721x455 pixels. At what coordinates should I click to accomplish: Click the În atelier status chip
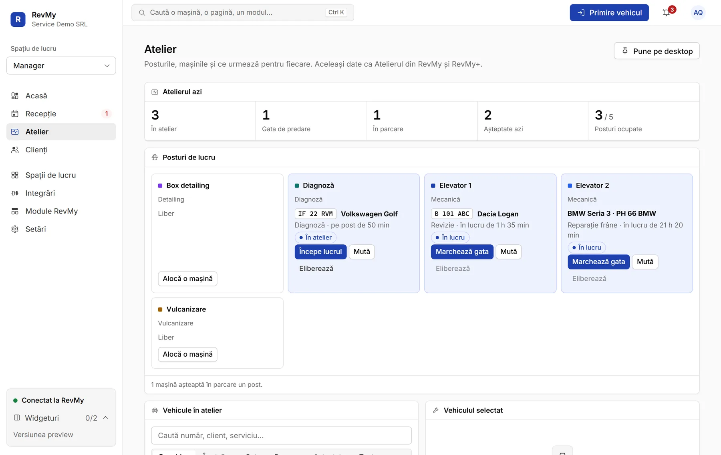[316, 237]
